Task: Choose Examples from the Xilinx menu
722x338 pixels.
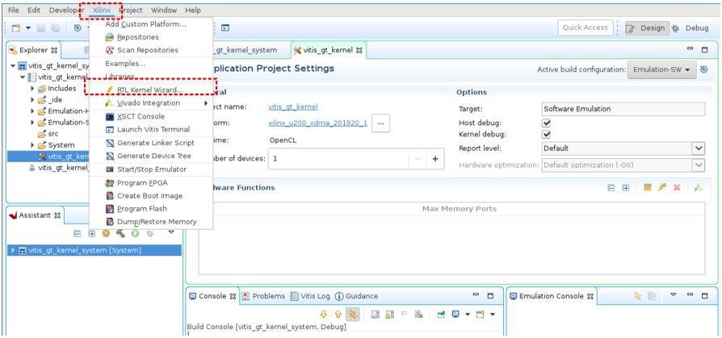Action: click(x=125, y=64)
